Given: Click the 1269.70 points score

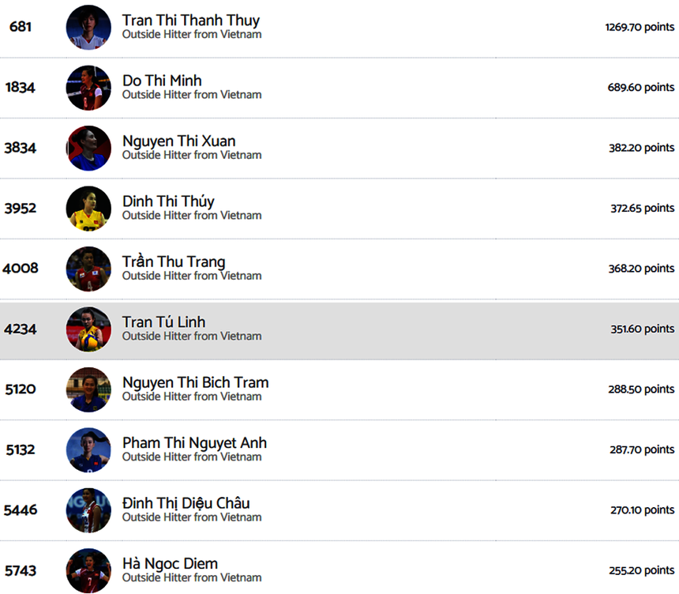Looking at the screenshot, I should (x=640, y=28).
